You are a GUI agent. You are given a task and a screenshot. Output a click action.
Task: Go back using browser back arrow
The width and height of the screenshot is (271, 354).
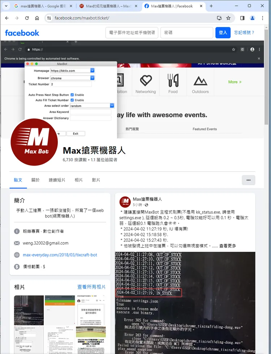point(7,18)
